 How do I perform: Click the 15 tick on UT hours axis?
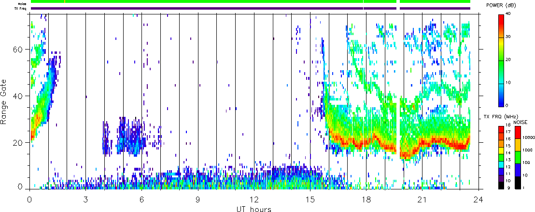[310, 199]
